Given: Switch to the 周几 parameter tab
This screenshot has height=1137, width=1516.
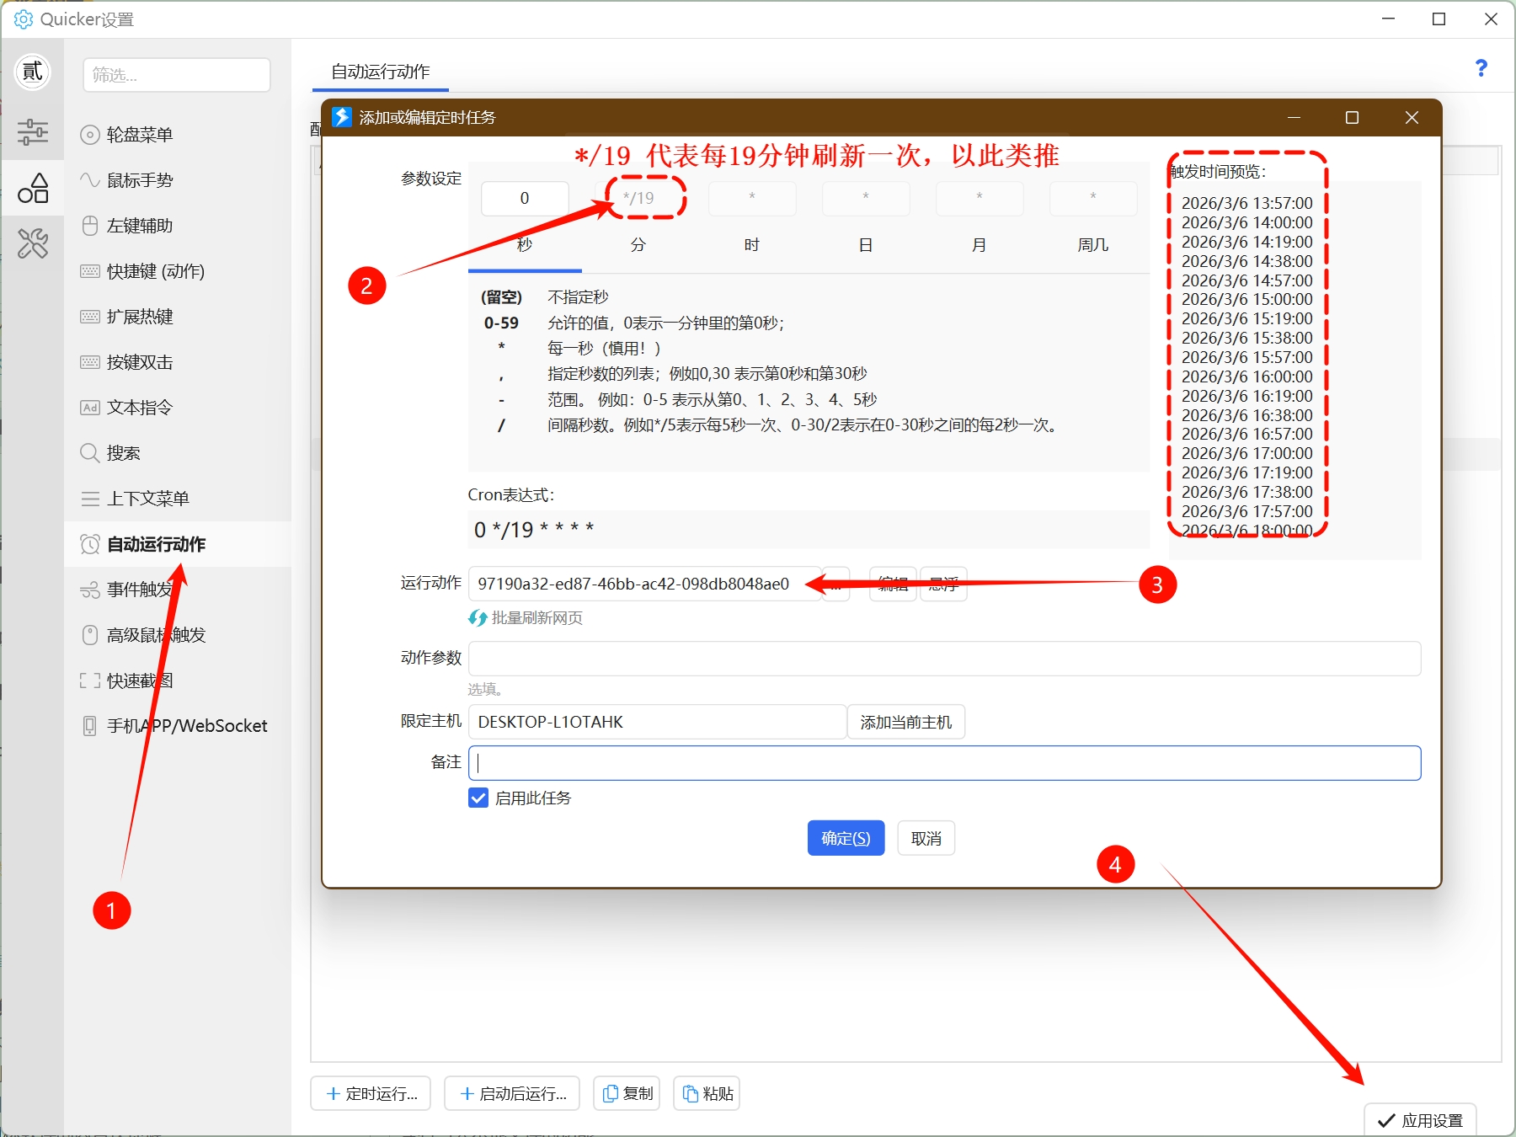Looking at the screenshot, I should (1092, 245).
